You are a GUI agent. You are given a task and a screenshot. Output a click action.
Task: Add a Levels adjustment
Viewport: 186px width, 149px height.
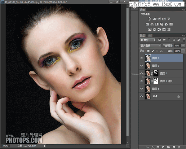tap(154, 19)
